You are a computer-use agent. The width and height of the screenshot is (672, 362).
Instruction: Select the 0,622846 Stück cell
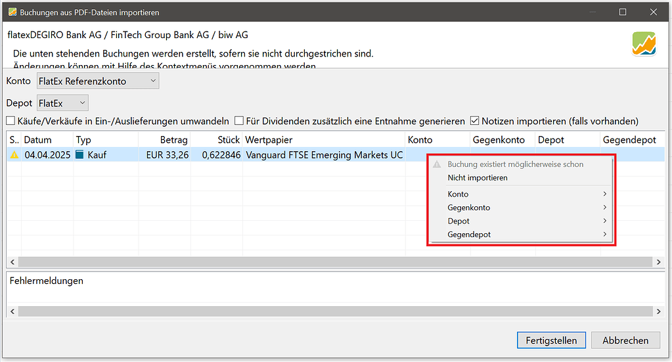coord(216,155)
